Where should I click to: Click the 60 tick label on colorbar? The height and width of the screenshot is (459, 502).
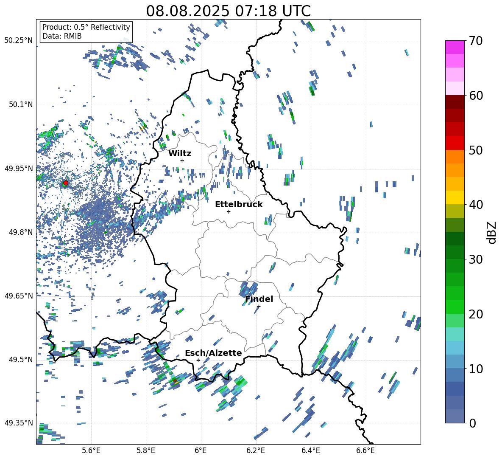tap(476, 96)
